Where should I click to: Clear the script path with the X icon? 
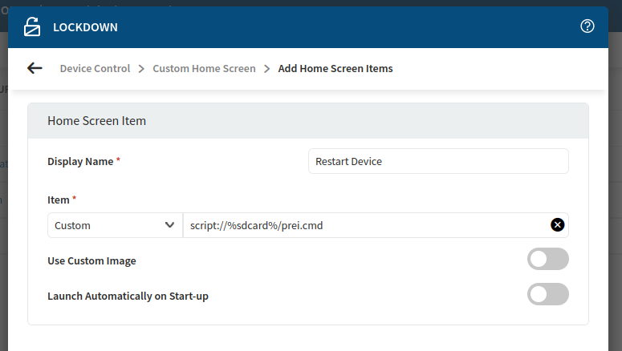coord(557,225)
